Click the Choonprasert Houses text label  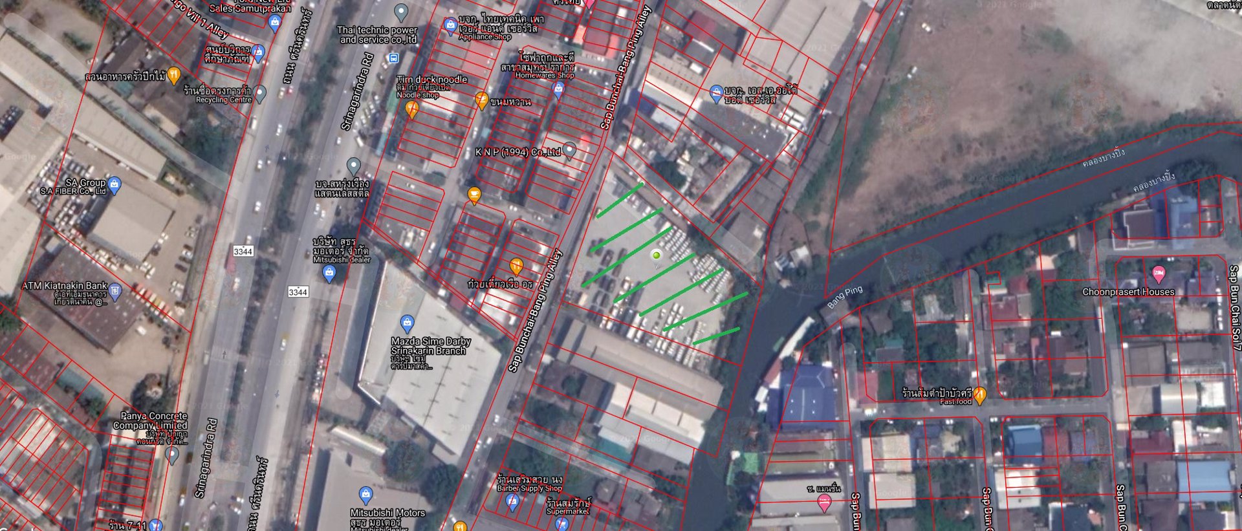coord(1128,292)
